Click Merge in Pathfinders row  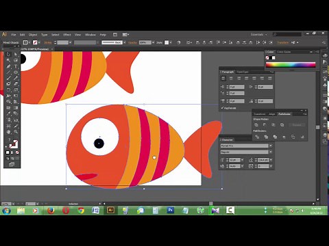click(275, 137)
